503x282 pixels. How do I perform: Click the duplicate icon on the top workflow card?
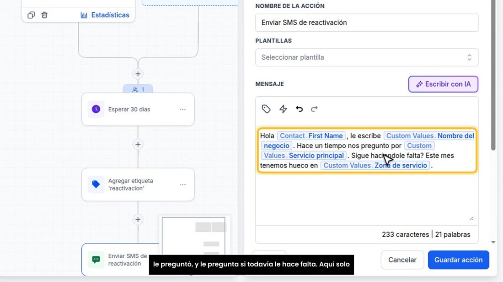pyautogui.click(x=31, y=15)
